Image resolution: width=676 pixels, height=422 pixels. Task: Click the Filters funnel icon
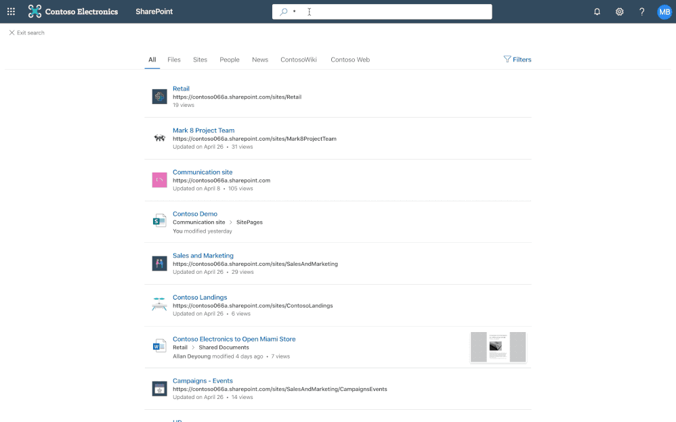(507, 60)
